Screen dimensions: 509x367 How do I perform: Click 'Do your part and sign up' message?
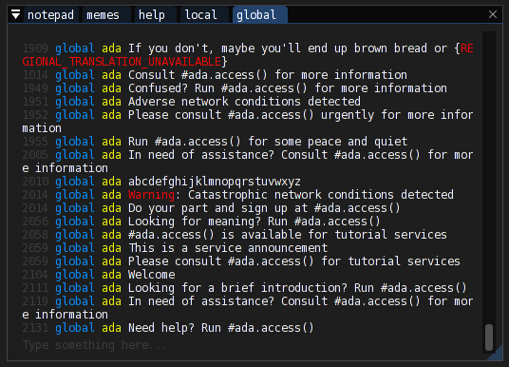click(264, 208)
